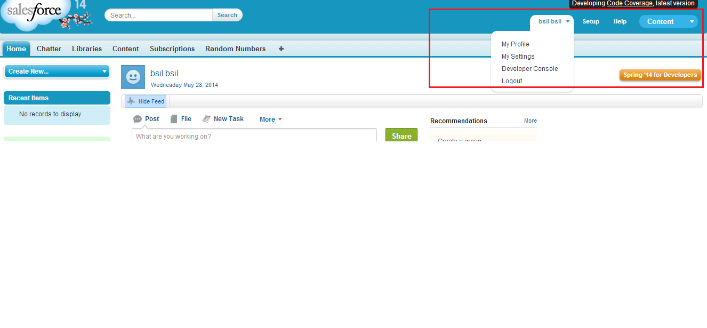Click the Code Coverage link
The image size is (707, 328).
click(x=629, y=3)
